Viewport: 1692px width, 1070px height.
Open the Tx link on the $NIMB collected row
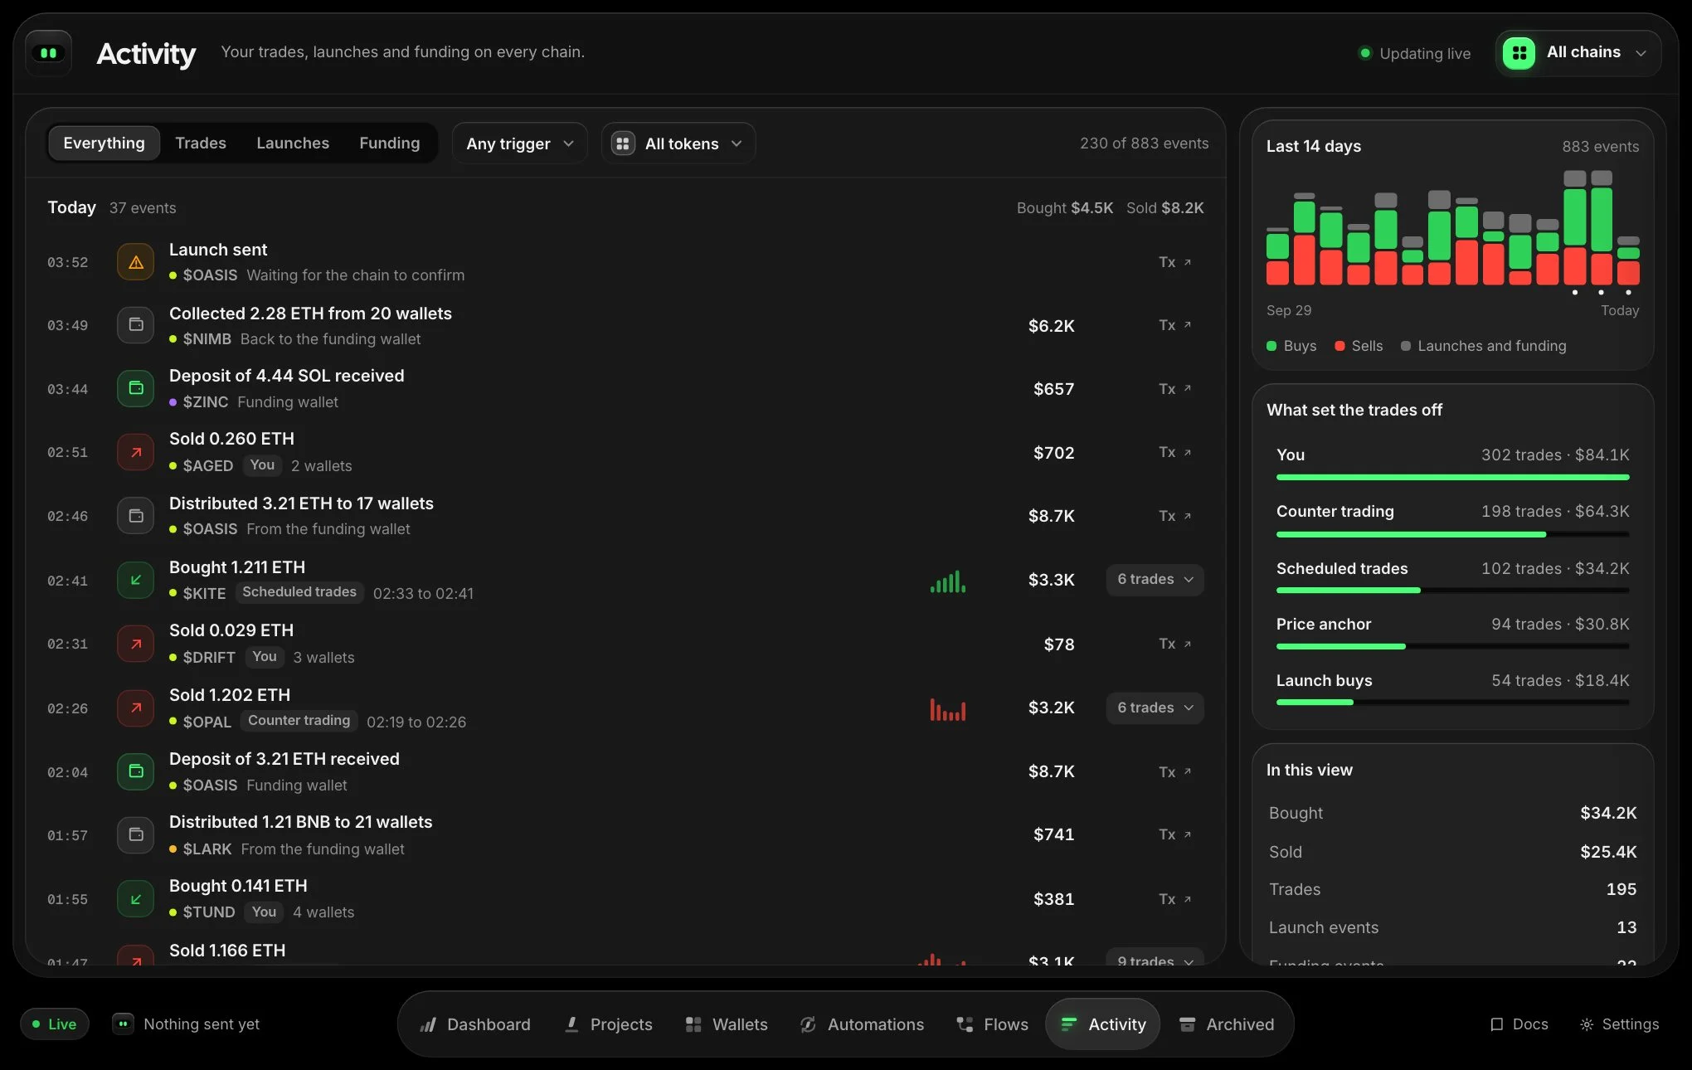click(1174, 325)
